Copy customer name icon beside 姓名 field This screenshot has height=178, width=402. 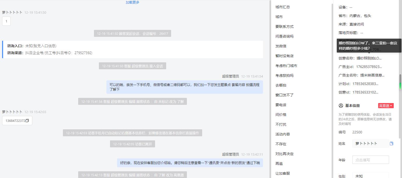391,143
